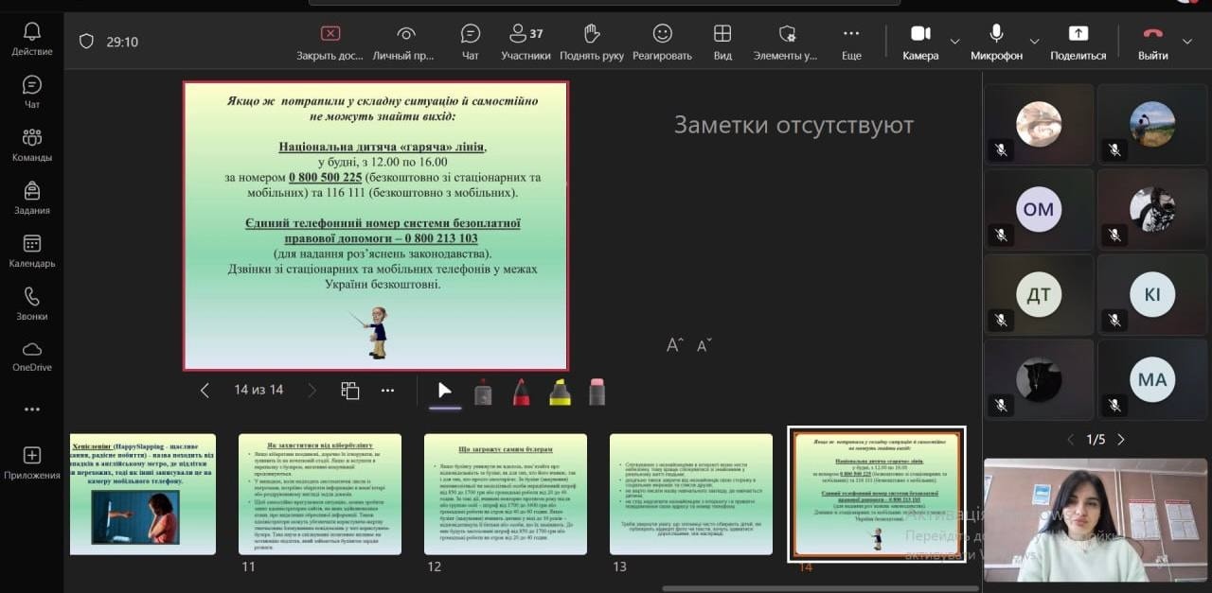Click Поделиться to share content

click(x=1078, y=41)
